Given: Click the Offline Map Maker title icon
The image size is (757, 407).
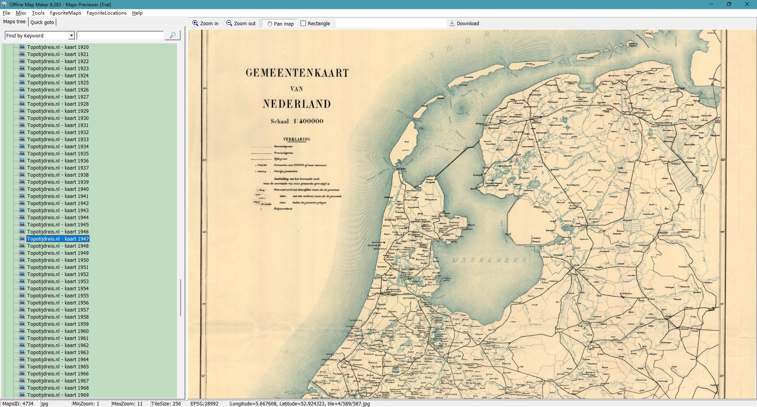Looking at the screenshot, I should click(x=4, y=4).
